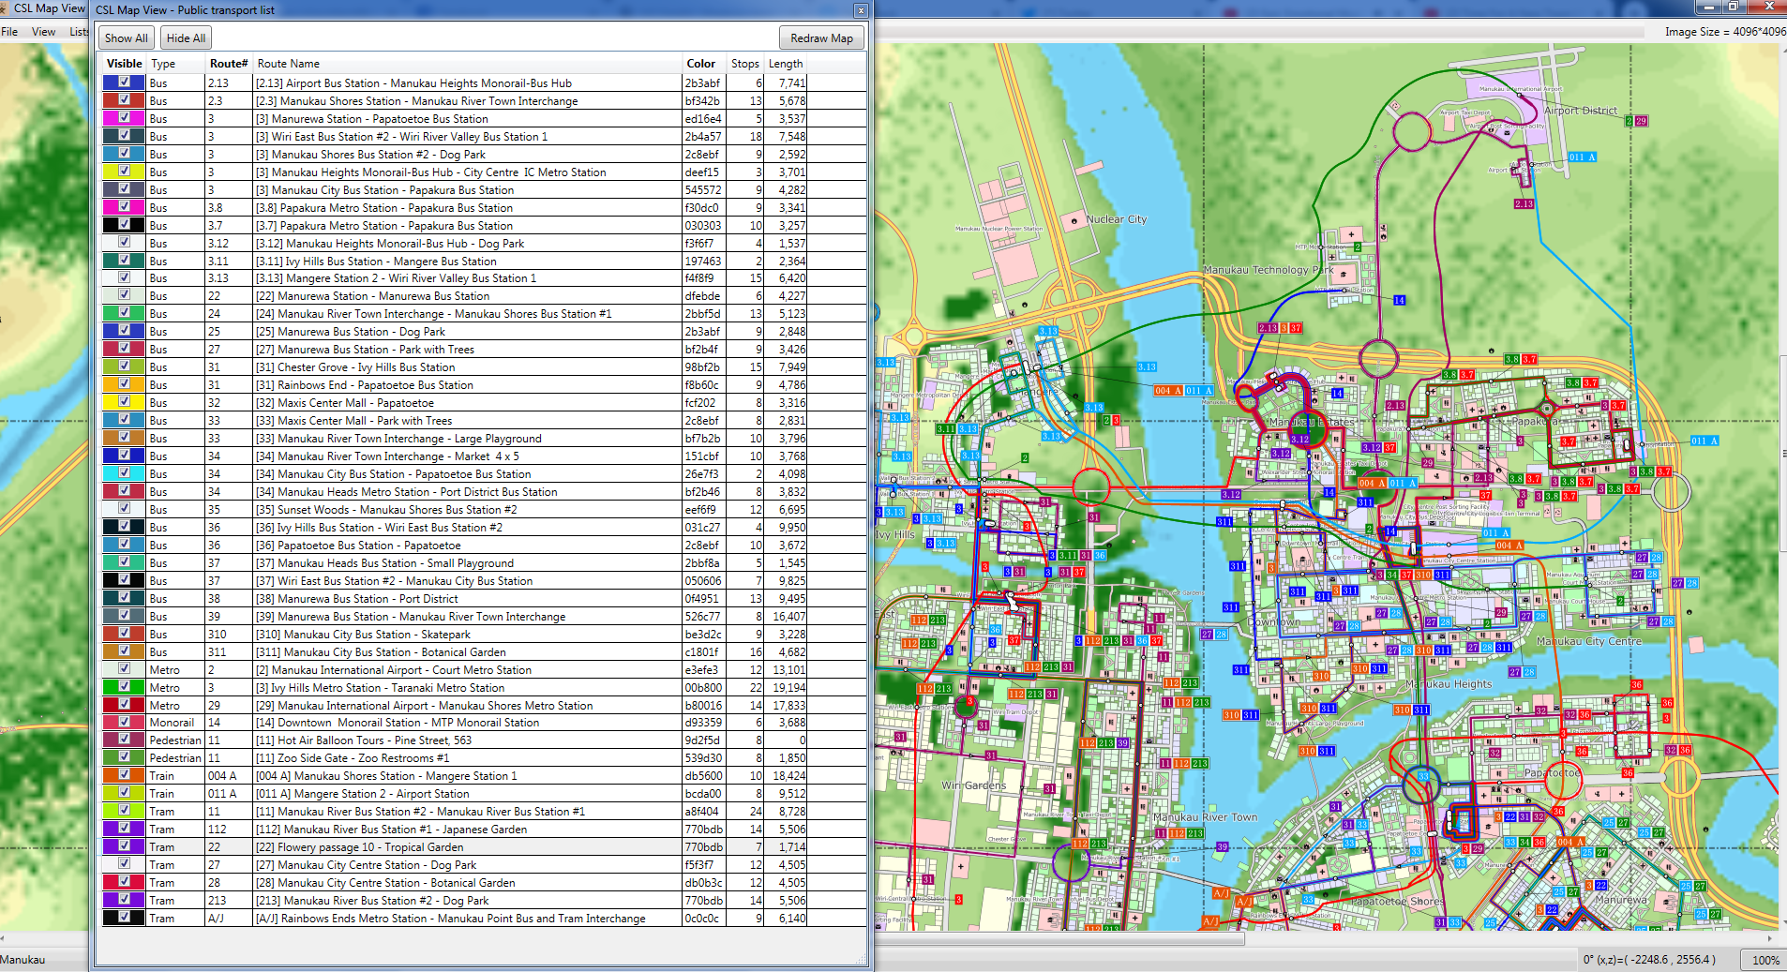Toggle visibility of Train 004 A route

(x=124, y=775)
